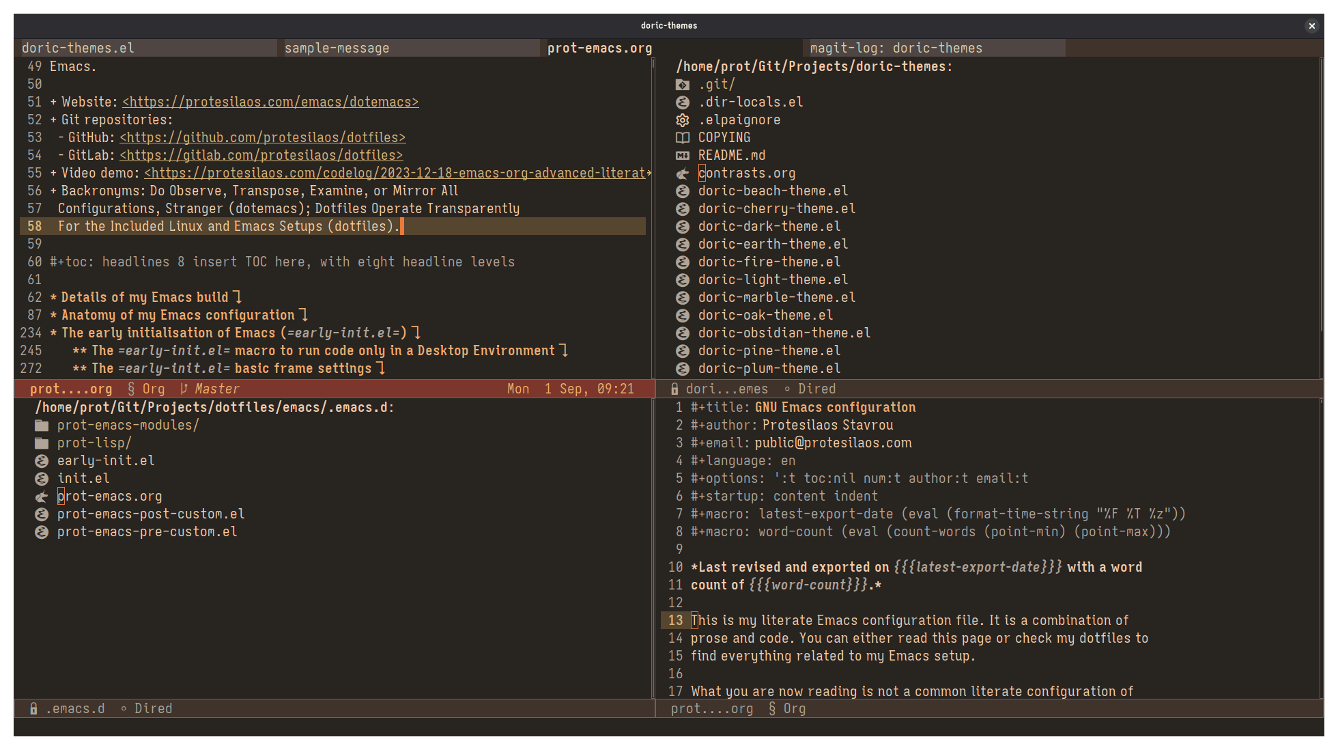Click the icon beside doric-obsidian-theme.el
The height and width of the screenshot is (750, 1338).
coord(682,333)
